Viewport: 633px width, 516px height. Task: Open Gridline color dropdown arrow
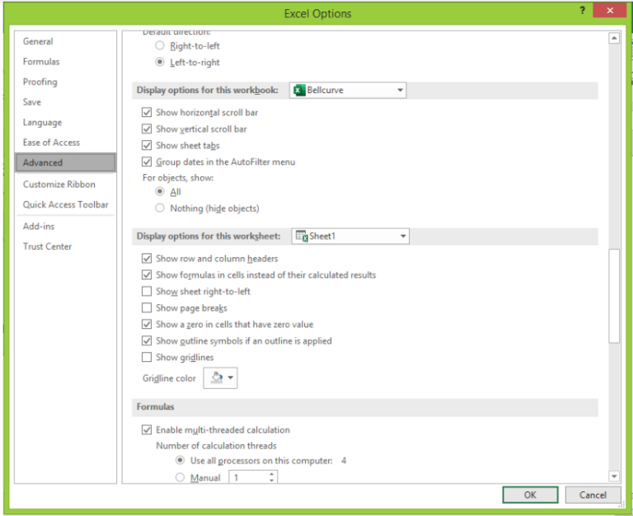tap(231, 378)
